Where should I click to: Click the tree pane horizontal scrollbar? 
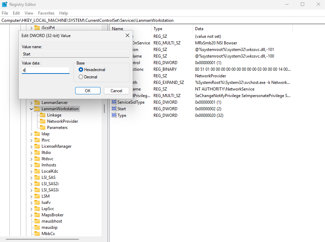click(42, 239)
